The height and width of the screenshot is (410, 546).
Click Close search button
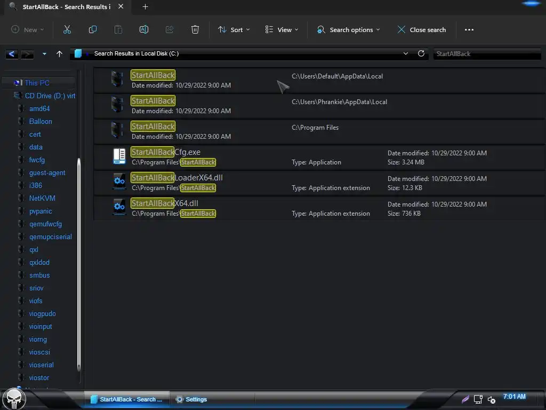(x=421, y=30)
